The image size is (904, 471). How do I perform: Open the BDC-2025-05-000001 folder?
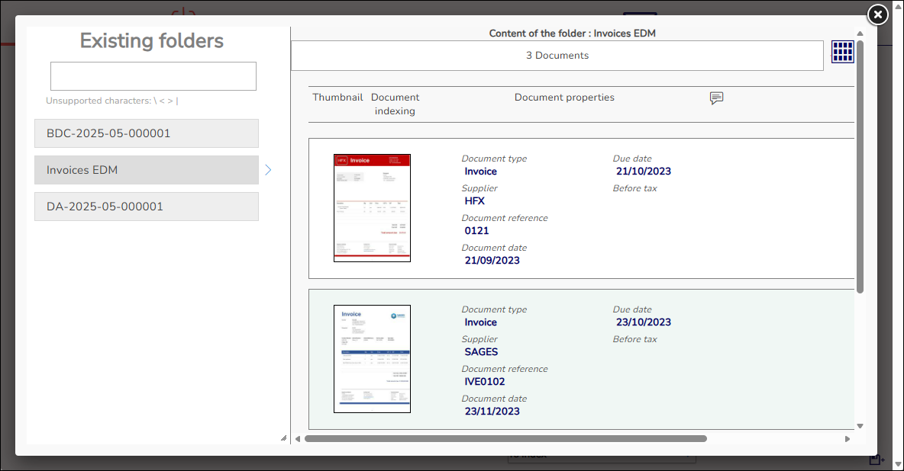pos(147,133)
